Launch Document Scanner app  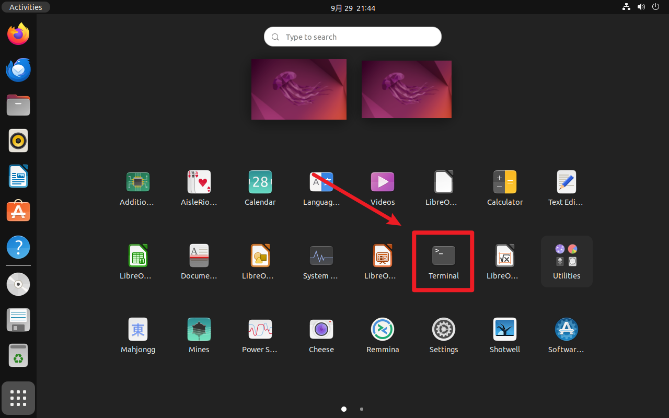click(x=199, y=256)
